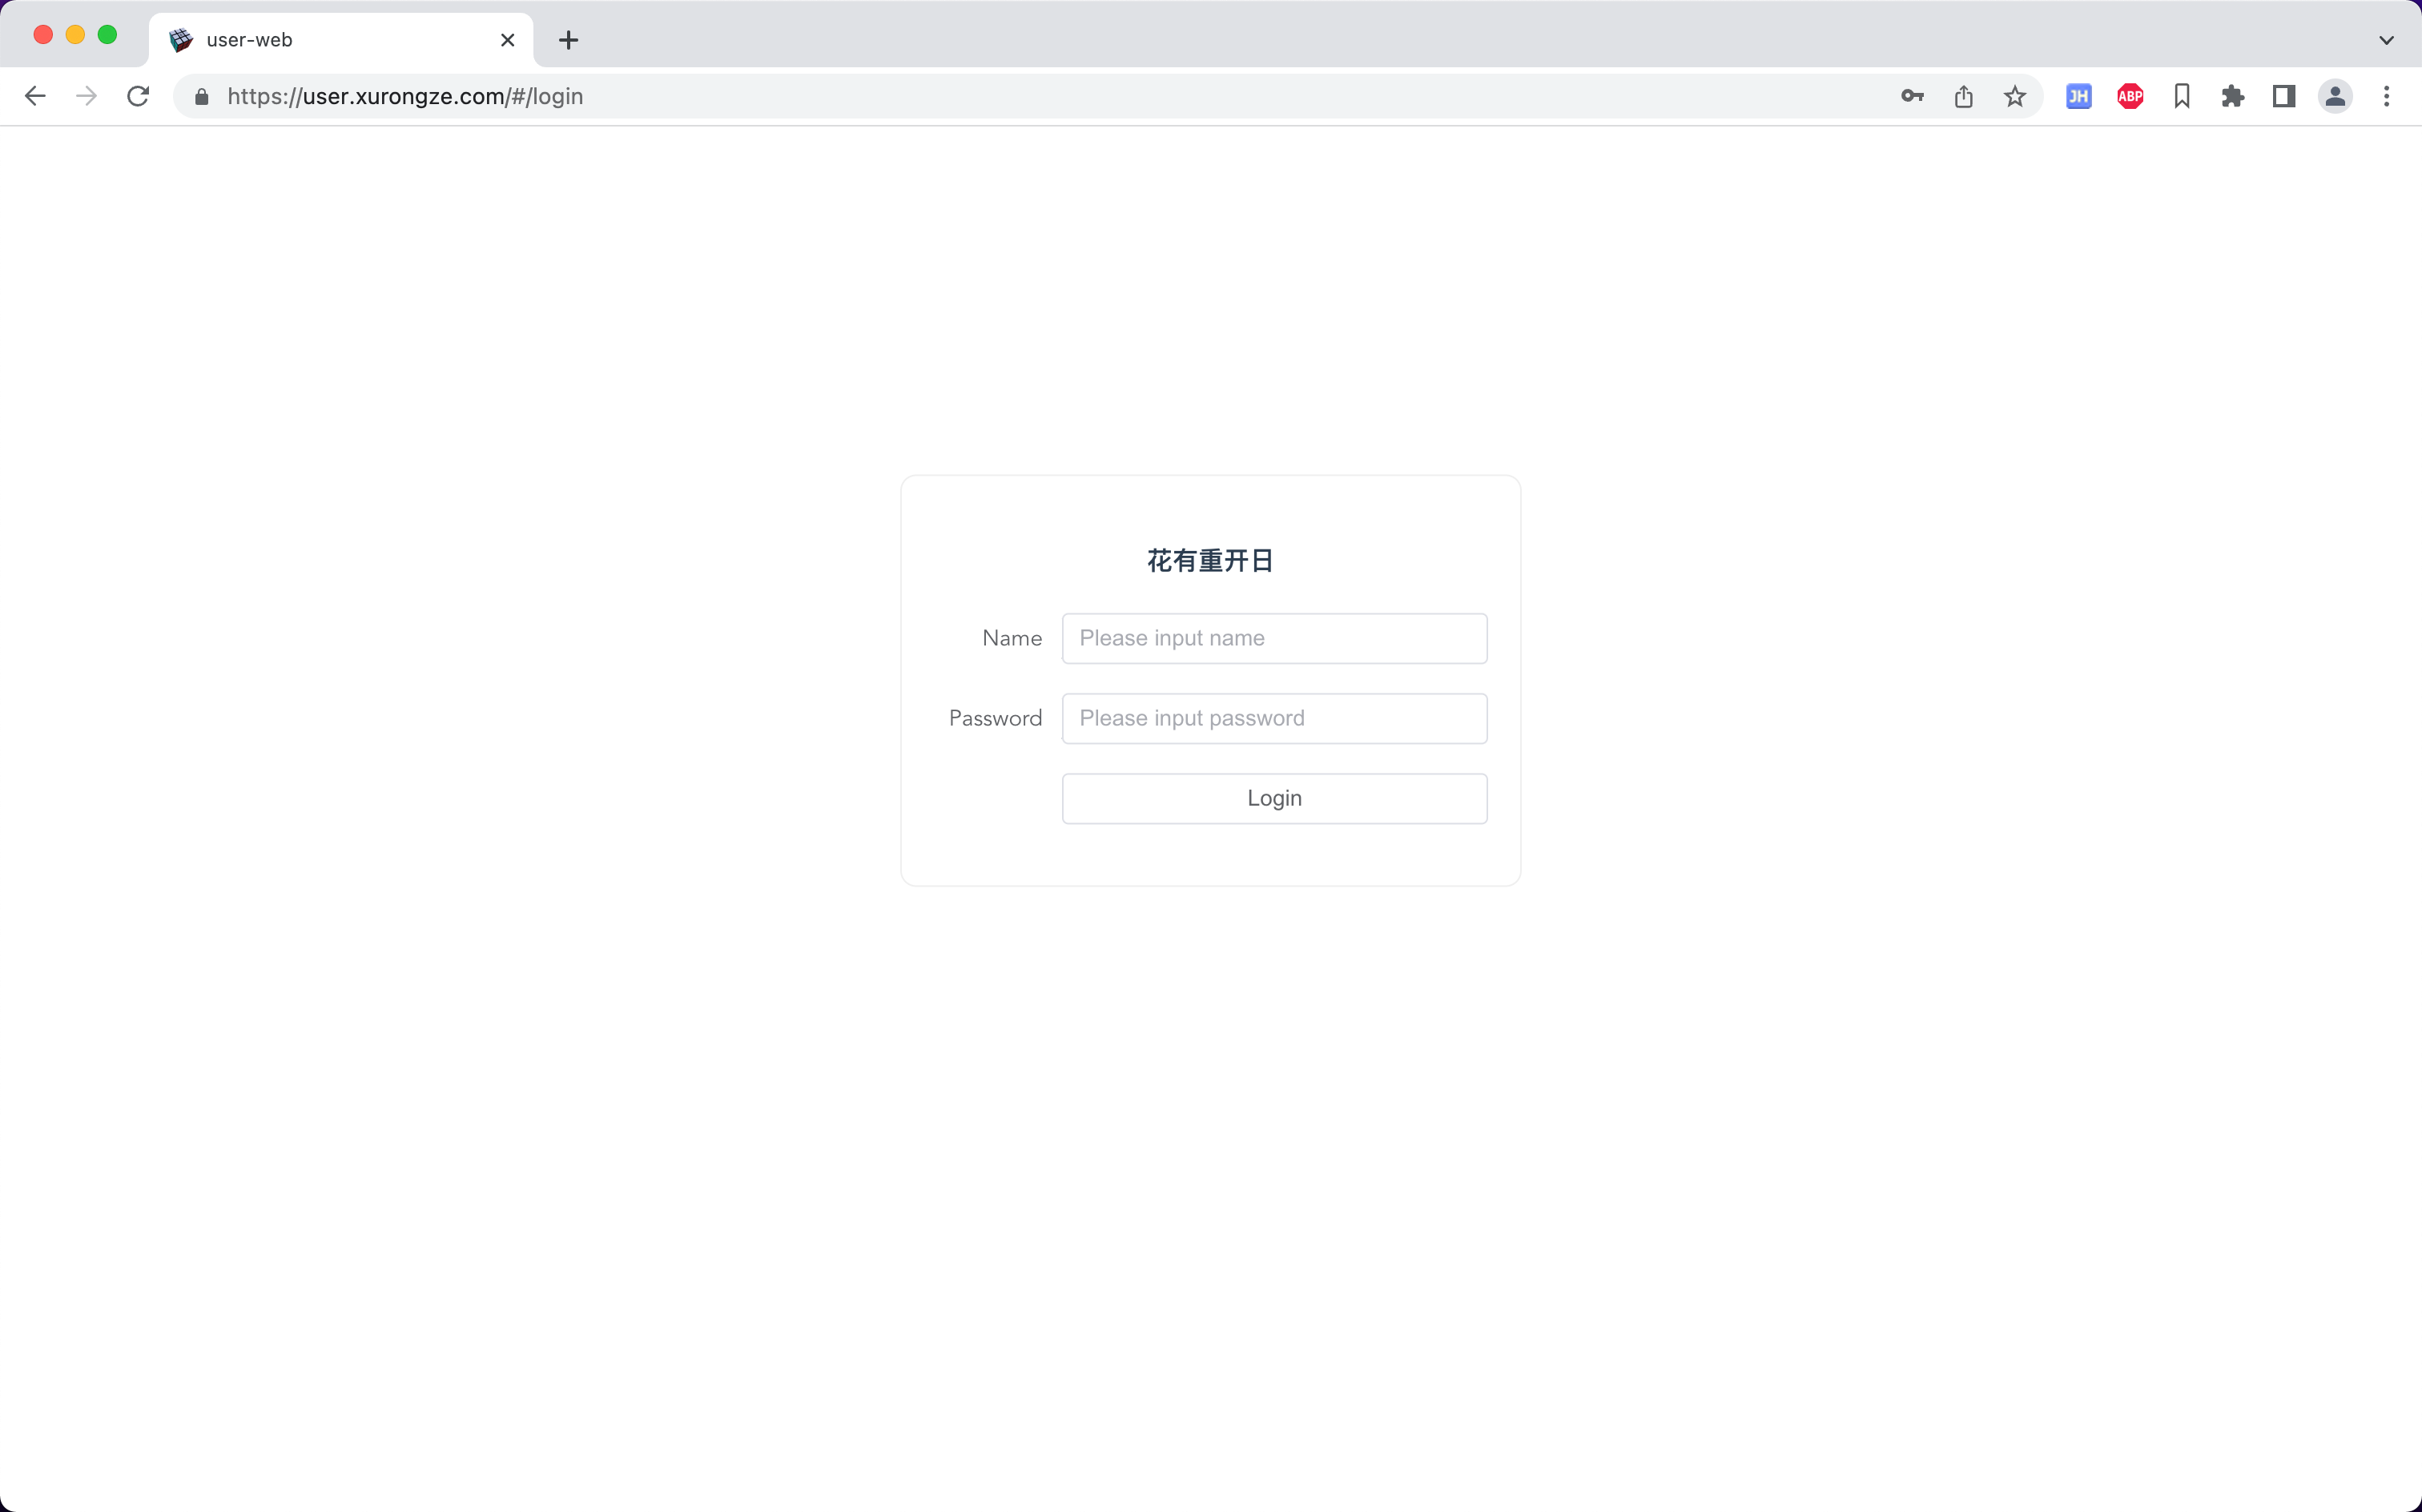The height and width of the screenshot is (1512, 2422).
Task: Click the 花有重开日 heading
Action: coord(1210,560)
